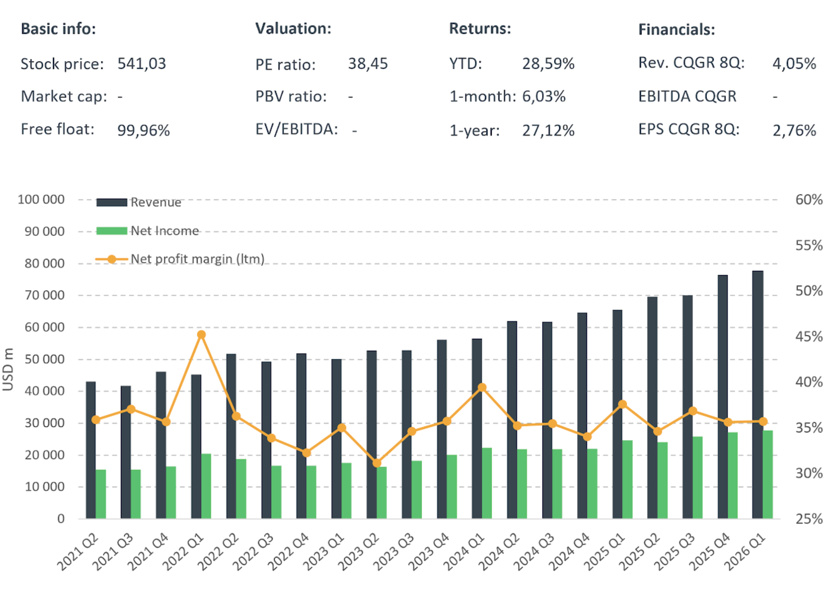Image resolution: width=839 pixels, height=593 pixels.
Task: Click the 2024 Q1 margin data point
Action: point(482,388)
